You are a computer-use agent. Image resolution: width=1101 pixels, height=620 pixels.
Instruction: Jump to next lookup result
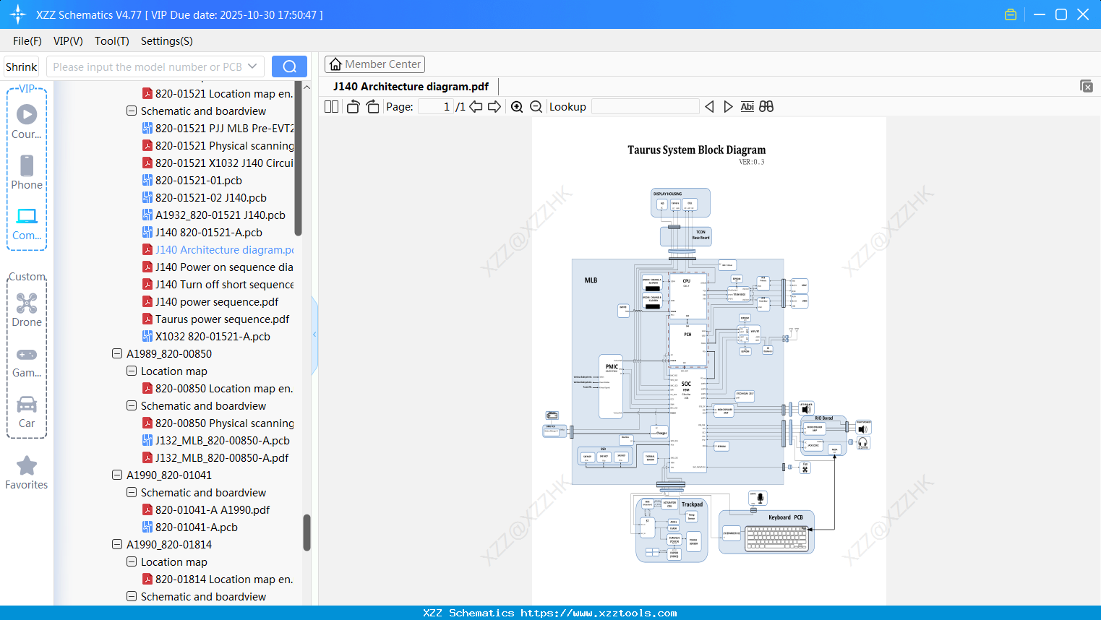(x=728, y=107)
